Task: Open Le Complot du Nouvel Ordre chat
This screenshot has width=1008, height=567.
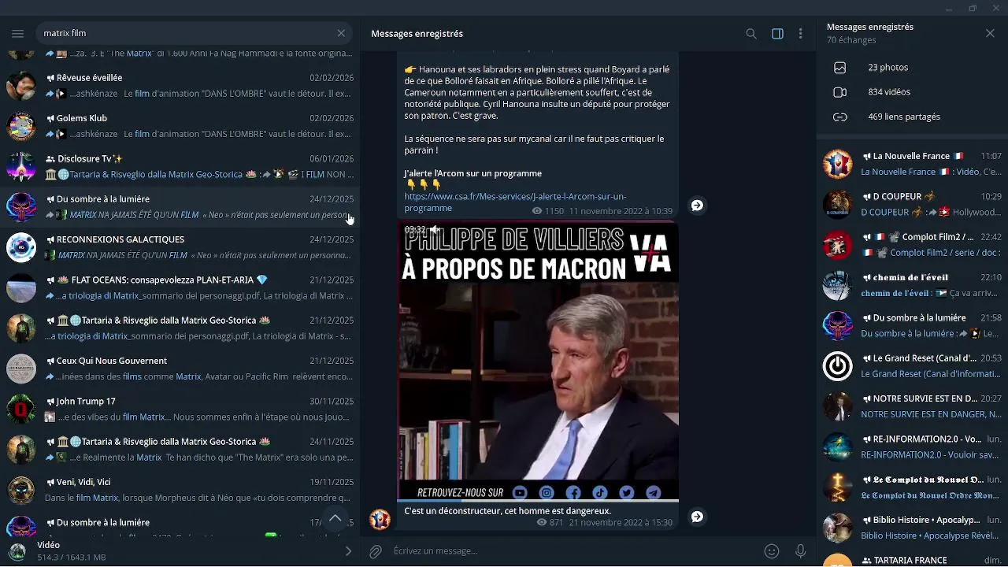Action: pos(912,487)
